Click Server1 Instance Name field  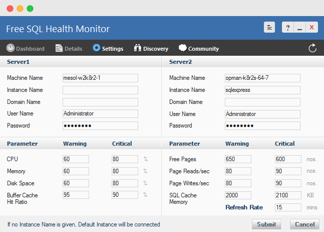(101, 90)
